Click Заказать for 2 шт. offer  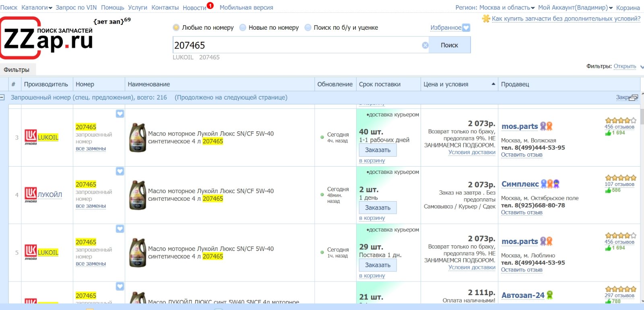378,208
